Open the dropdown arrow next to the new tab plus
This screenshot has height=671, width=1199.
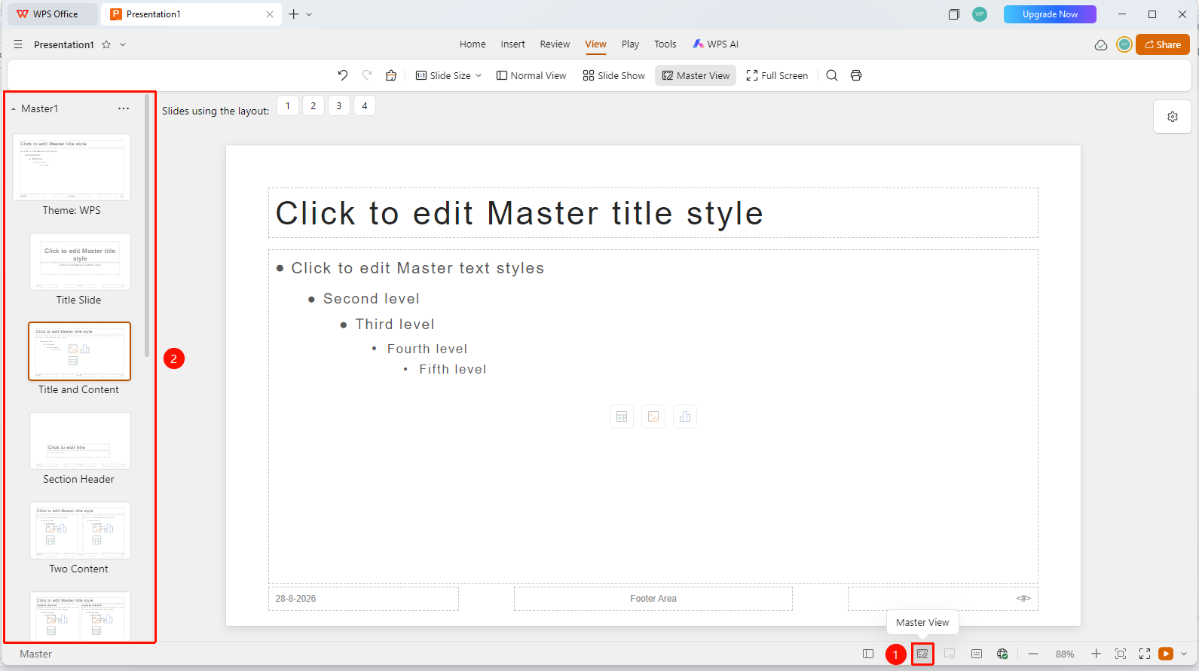tap(309, 14)
